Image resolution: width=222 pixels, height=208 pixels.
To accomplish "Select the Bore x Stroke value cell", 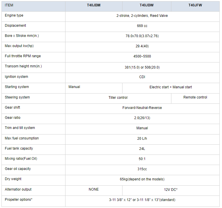I will pyautogui.click(x=142, y=37).
